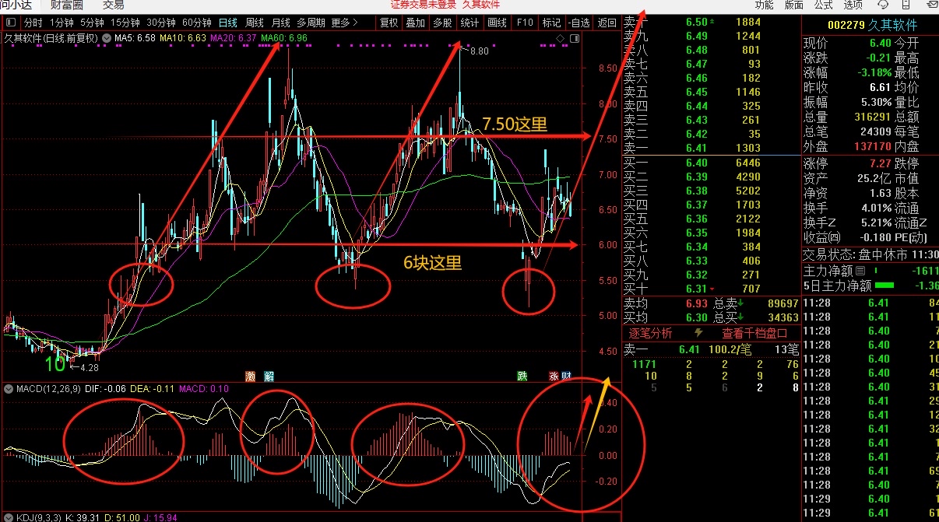Open the 公式 menu
Image resolution: width=939 pixels, height=522 pixels.
click(x=824, y=5)
